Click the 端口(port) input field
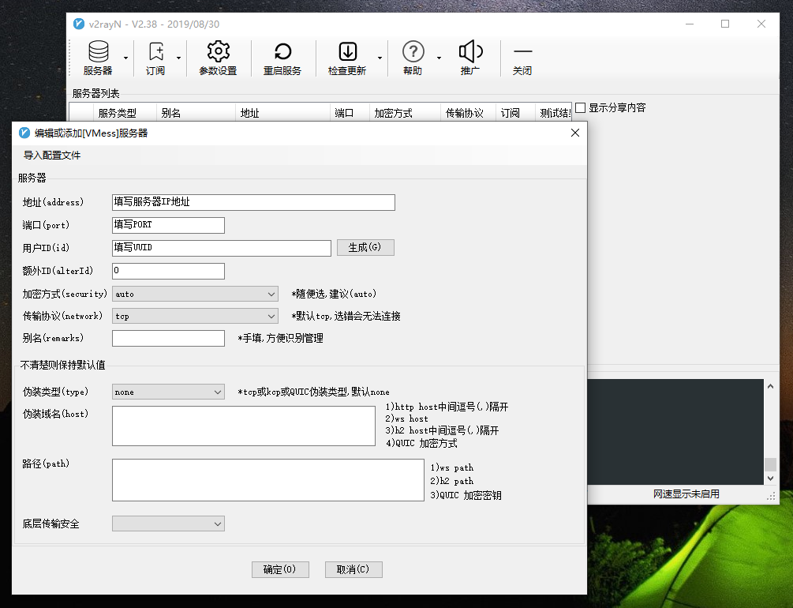 pos(168,225)
